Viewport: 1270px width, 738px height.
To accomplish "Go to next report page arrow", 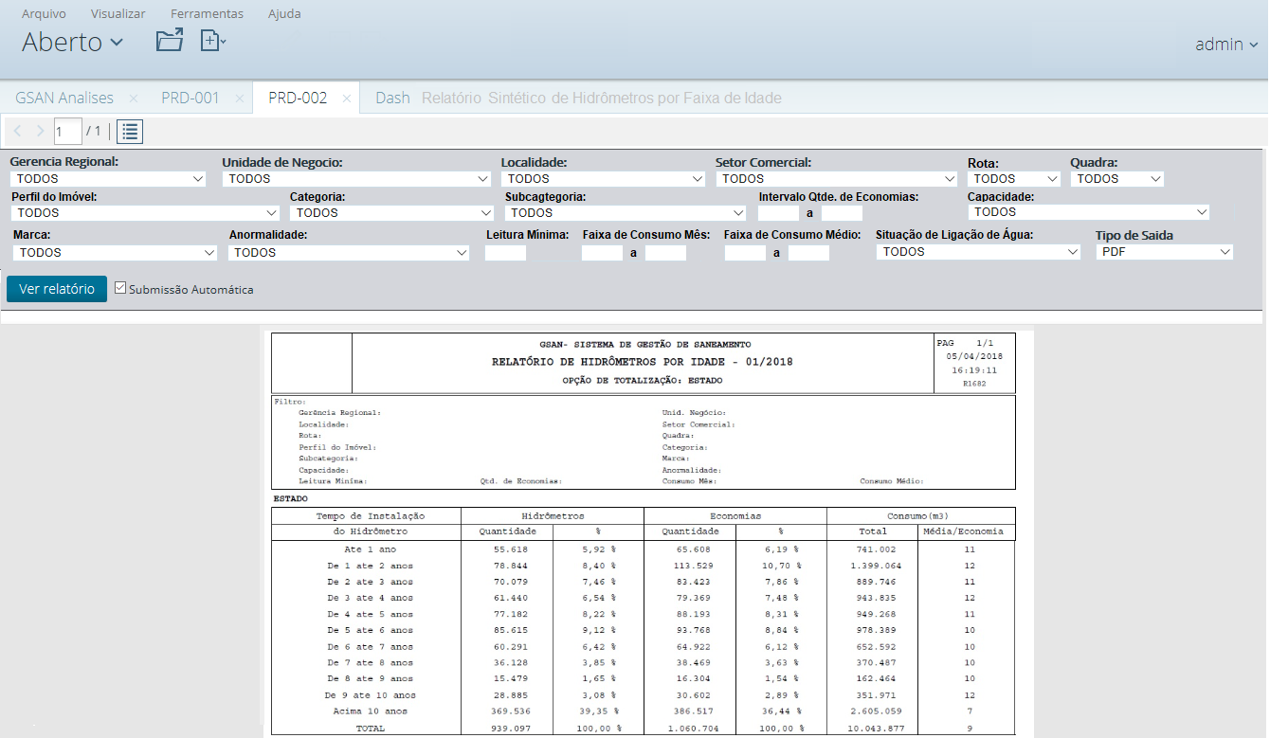I will (40, 131).
